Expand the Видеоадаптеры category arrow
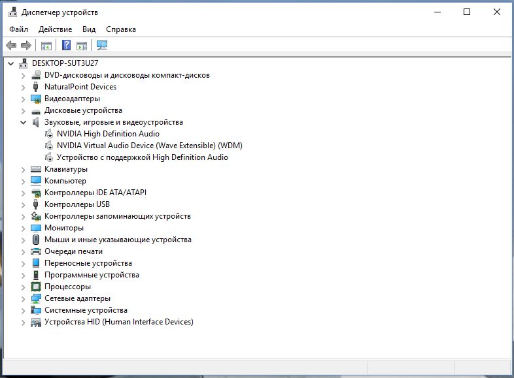Image resolution: width=514 pixels, height=378 pixels. [24, 99]
